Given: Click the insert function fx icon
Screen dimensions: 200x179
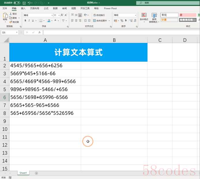Looking at the screenshot, I should [39, 32].
